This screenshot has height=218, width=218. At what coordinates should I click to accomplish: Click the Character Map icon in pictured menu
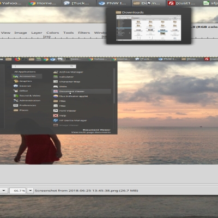(56, 82)
